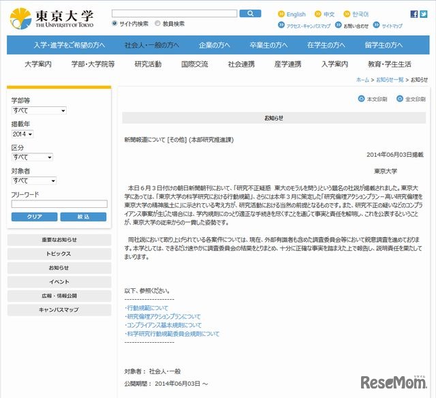Go to 入学案内 section

pyautogui.click(x=334, y=64)
